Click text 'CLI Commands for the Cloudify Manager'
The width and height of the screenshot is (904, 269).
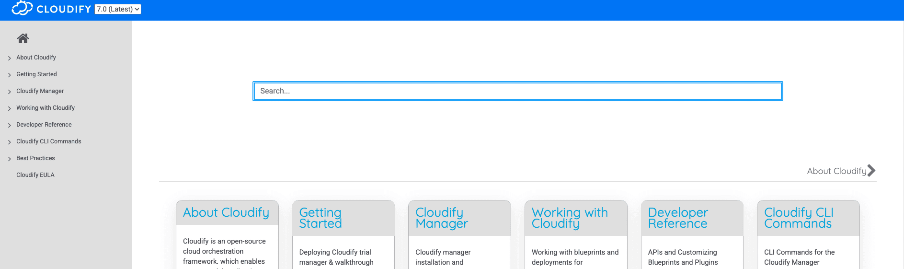click(800, 257)
